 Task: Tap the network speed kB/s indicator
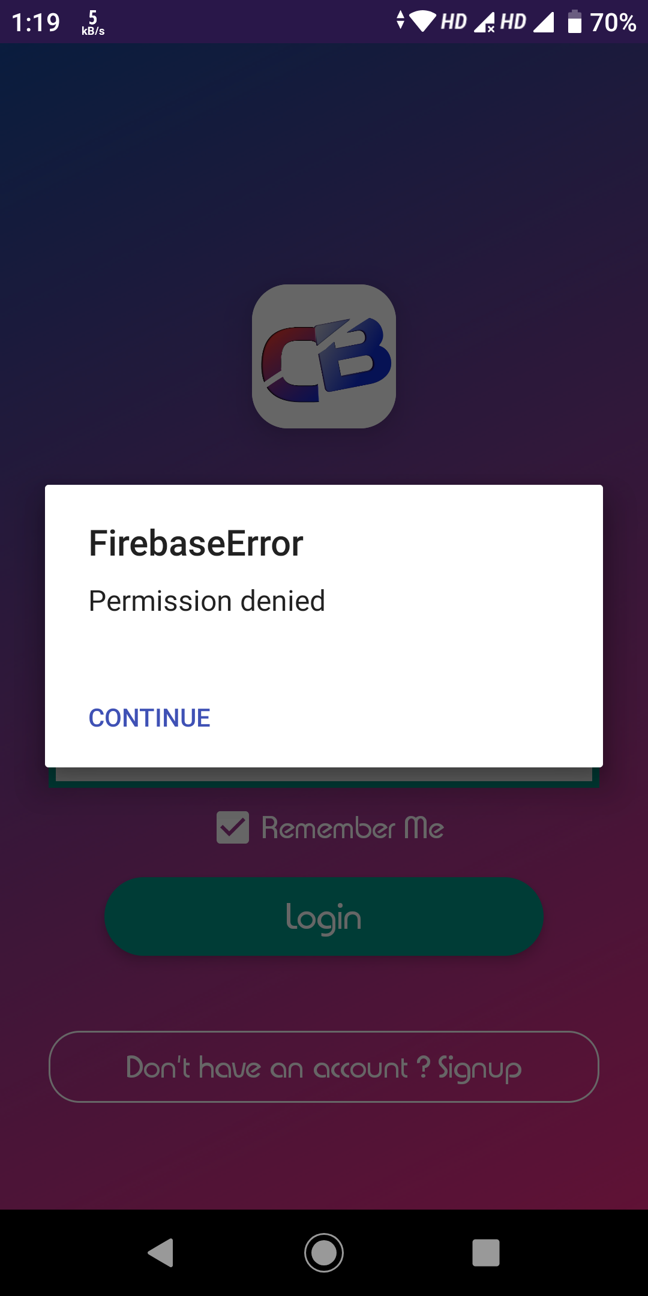pos(93,23)
